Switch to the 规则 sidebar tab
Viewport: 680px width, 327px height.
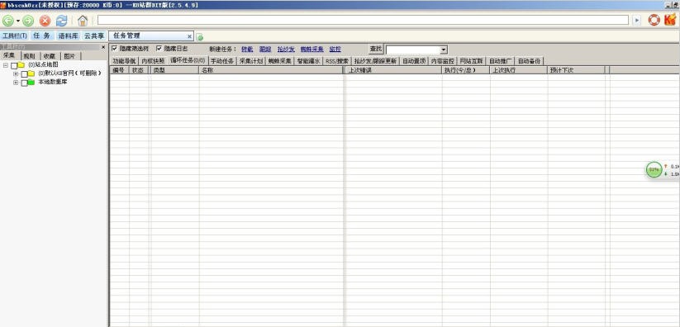coord(30,56)
